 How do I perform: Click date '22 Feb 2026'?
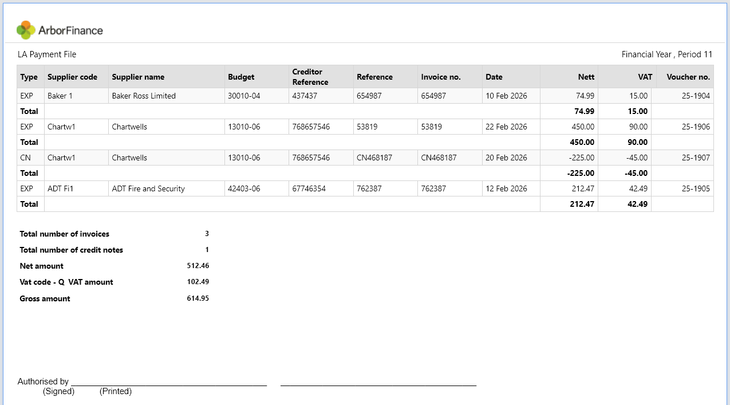point(506,127)
